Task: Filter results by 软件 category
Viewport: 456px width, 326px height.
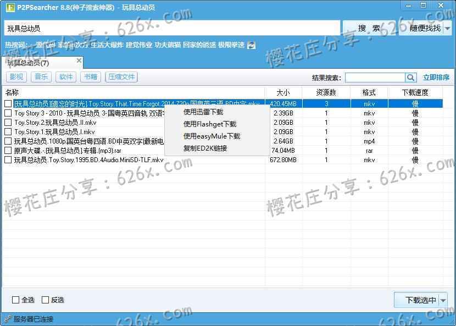Action: click(x=66, y=77)
